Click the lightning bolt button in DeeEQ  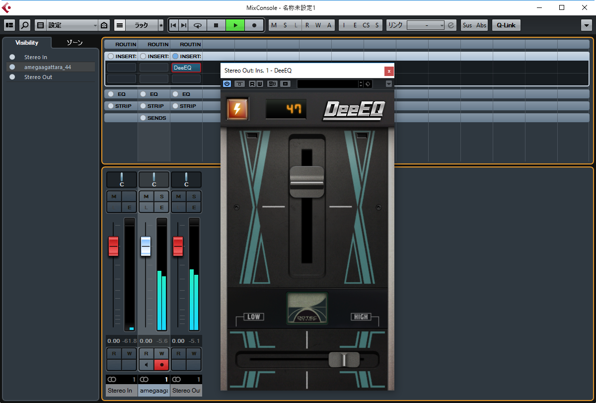coord(237,108)
